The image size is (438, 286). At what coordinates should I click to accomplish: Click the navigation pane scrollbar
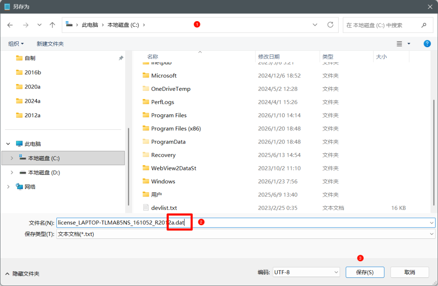(x=128, y=167)
